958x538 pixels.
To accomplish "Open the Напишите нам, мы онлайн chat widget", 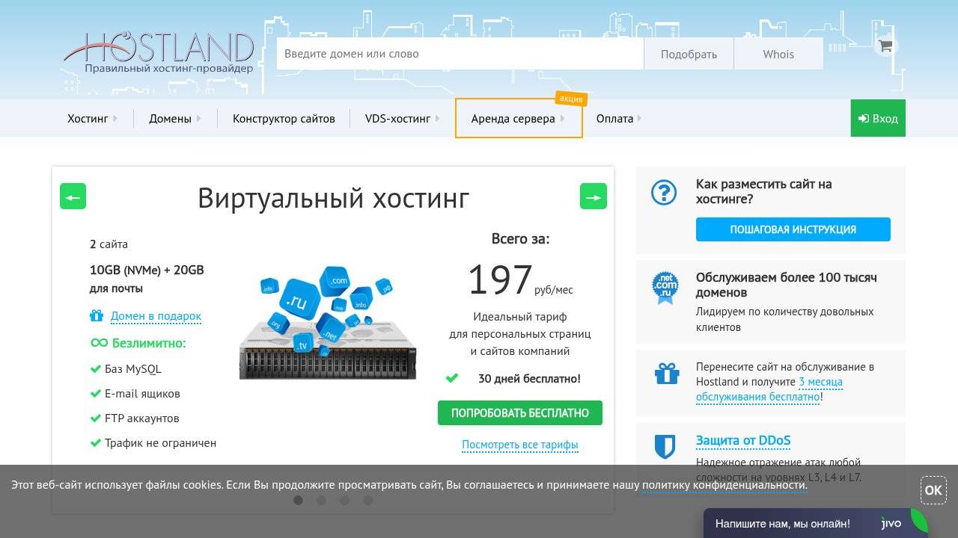I will [816, 523].
